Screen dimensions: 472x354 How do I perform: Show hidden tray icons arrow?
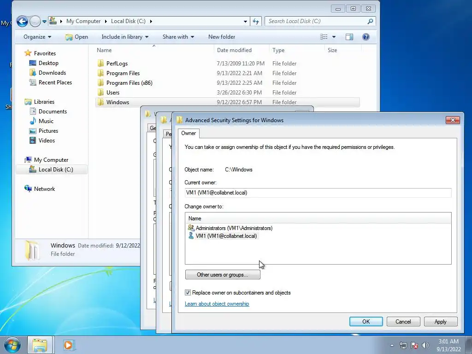click(392, 345)
